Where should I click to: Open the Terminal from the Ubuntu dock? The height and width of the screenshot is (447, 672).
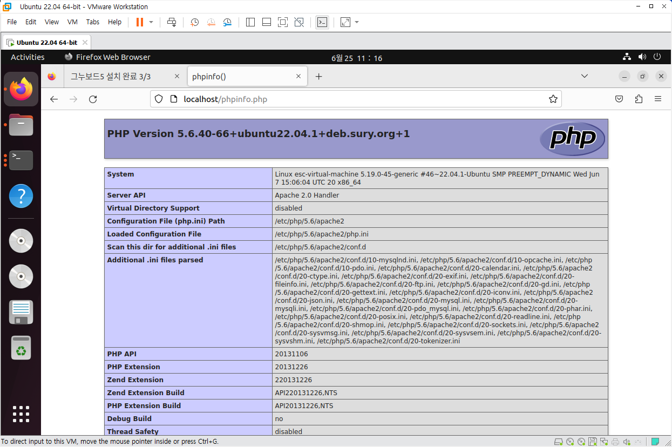pyautogui.click(x=21, y=160)
